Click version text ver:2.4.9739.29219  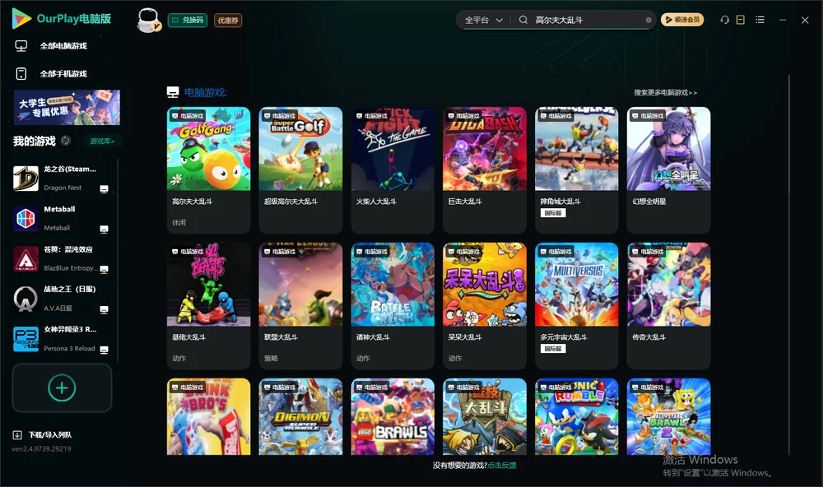(x=41, y=449)
